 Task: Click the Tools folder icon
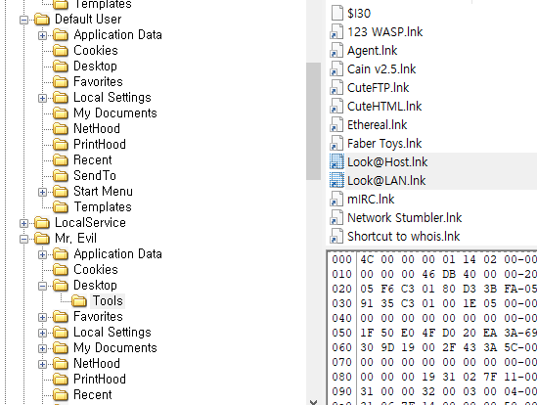click(79, 301)
